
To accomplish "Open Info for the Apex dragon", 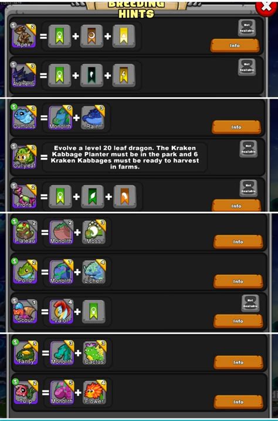I will coord(235,45).
